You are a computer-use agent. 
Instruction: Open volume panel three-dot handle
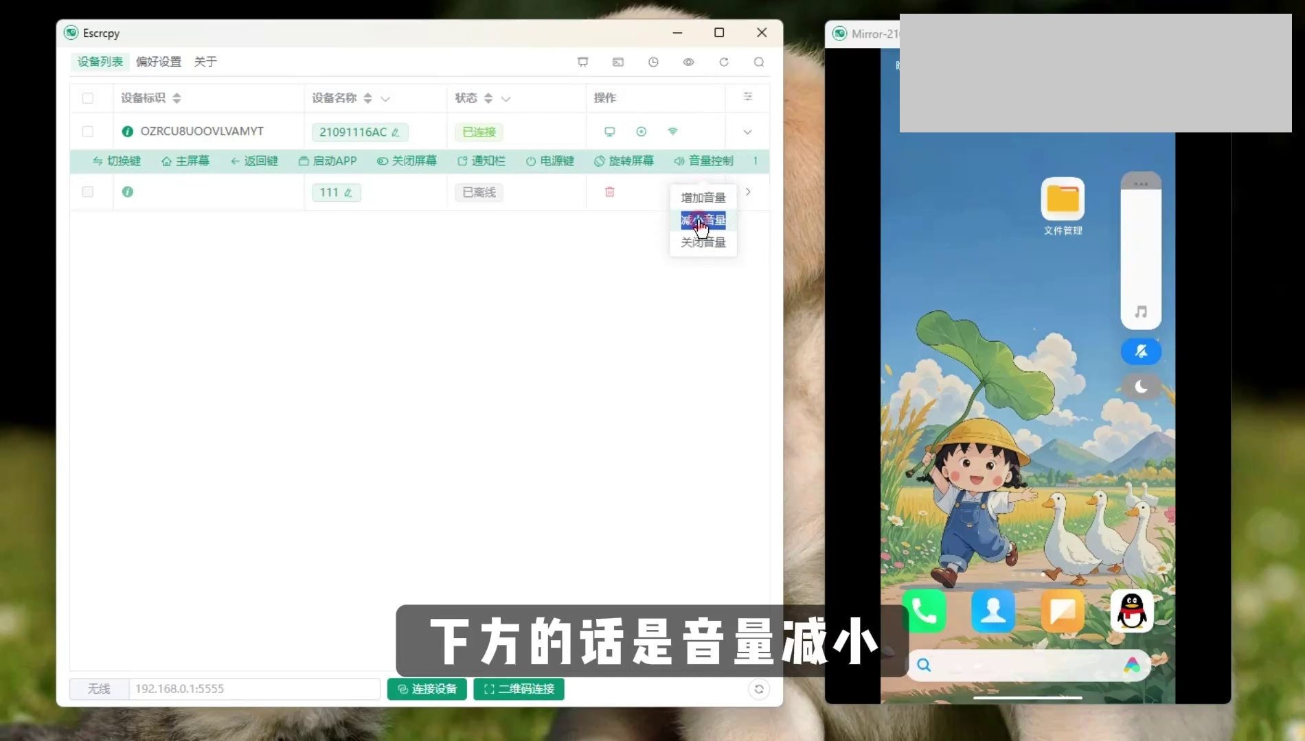pos(1141,183)
